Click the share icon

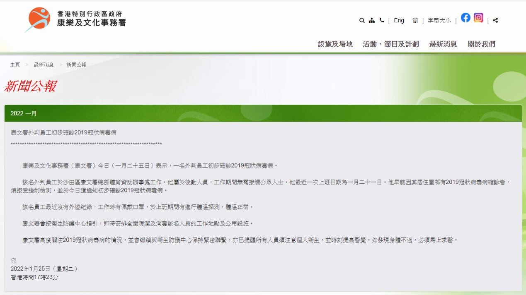pyautogui.click(x=495, y=20)
